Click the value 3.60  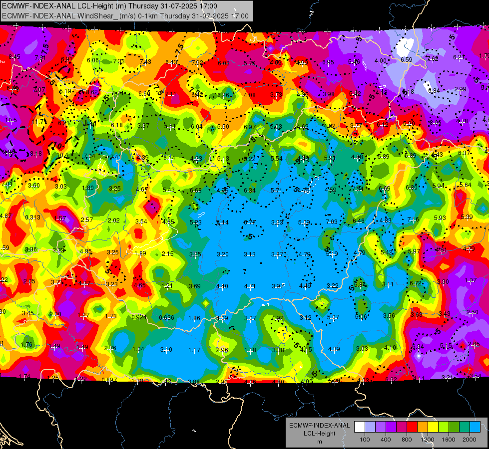pos(33,186)
